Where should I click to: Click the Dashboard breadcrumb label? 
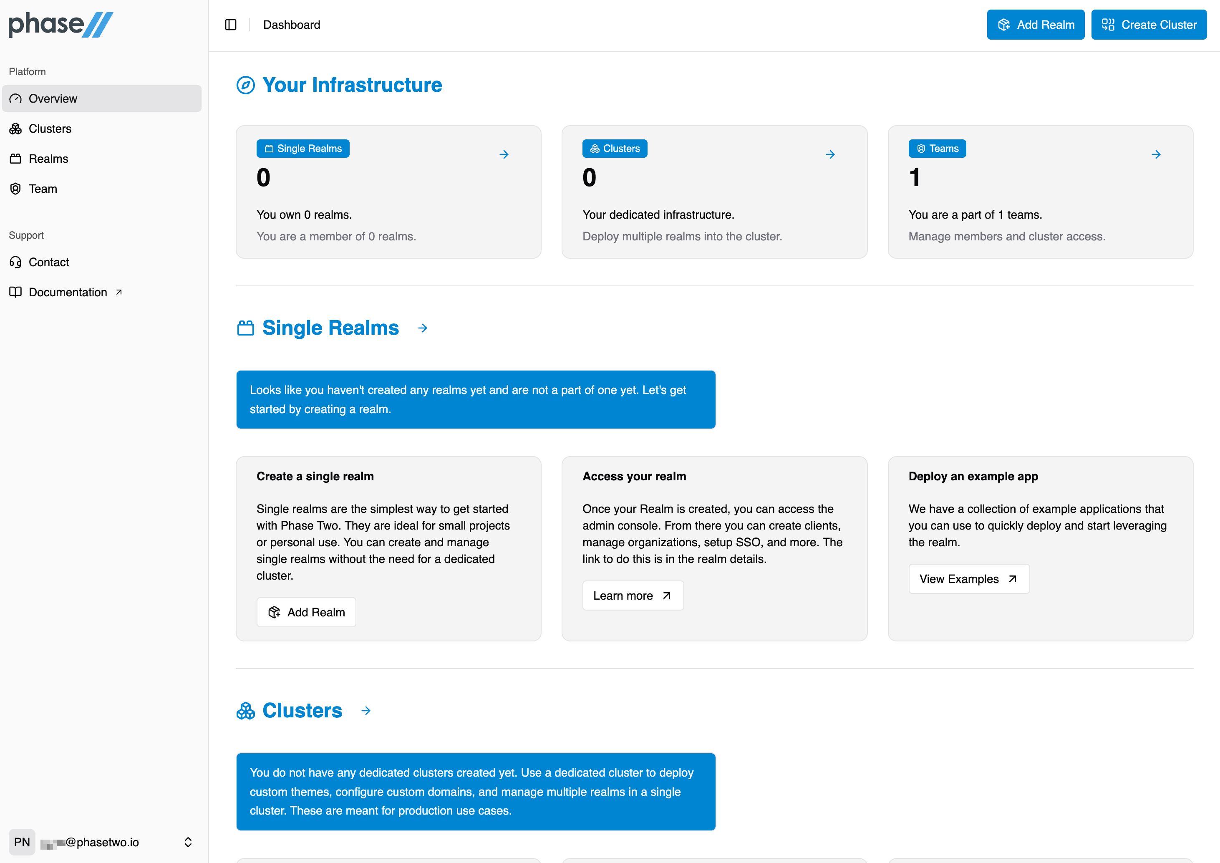[x=291, y=25]
